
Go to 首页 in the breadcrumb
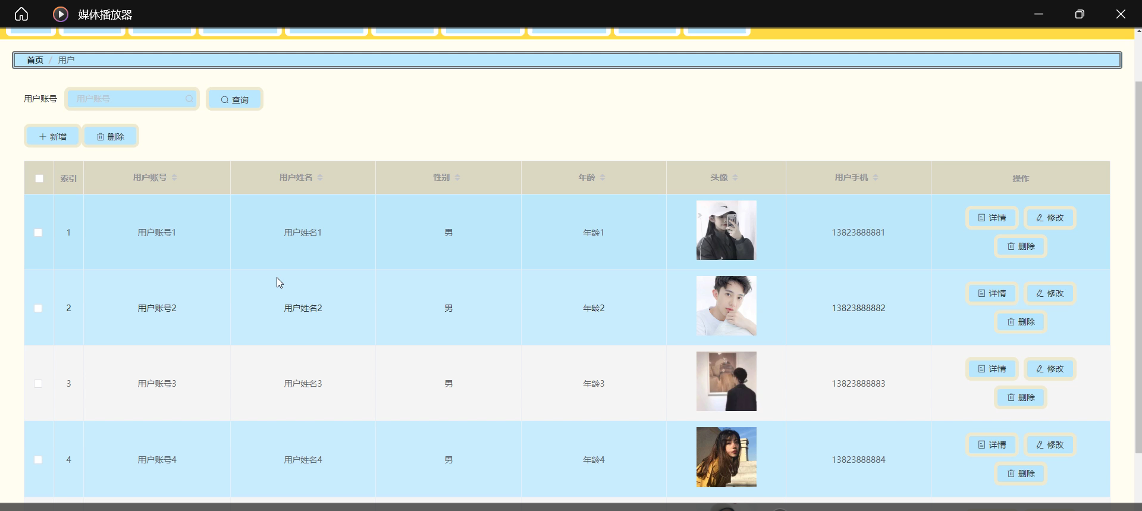pos(35,60)
